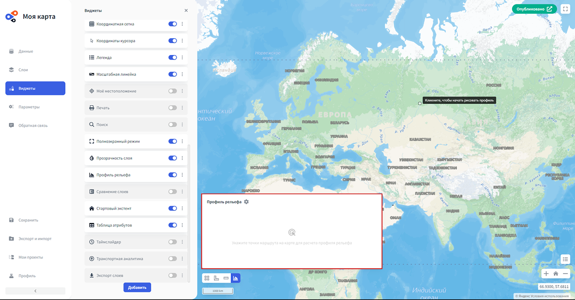Viewport: 575px width, 300px height.
Task: Open the Параметры section
Action: pyautogui.click(x=35, y=107)
